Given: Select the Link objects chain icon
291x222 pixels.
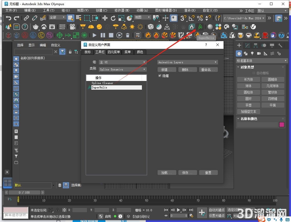Looking at the screenshot, I should [26, 18].
